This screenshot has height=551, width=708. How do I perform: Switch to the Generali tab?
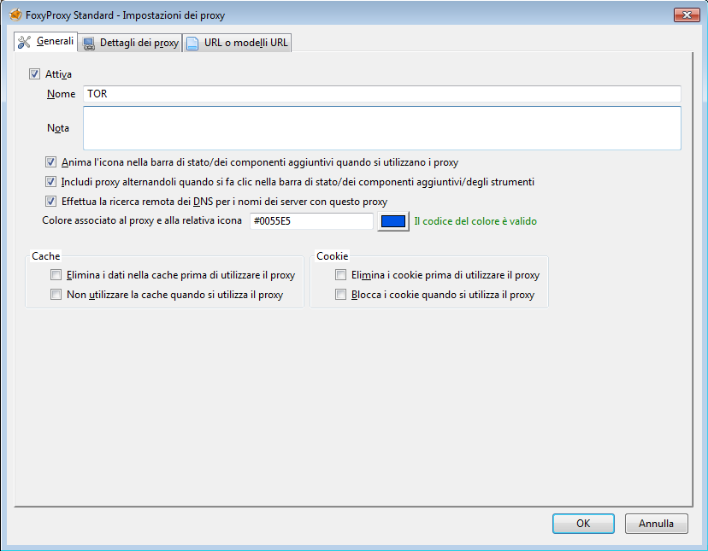tap(45, 42)
